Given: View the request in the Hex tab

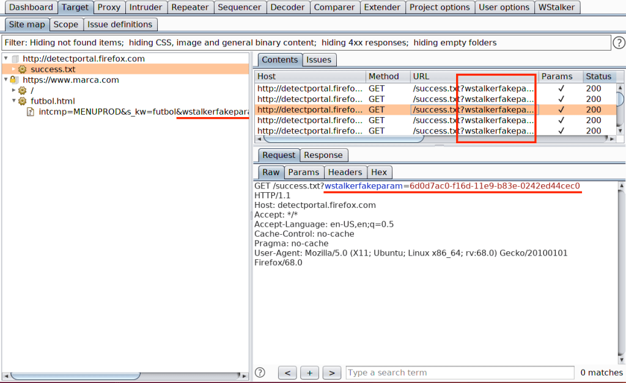Looking at the screenshot, I should (378, 173).
